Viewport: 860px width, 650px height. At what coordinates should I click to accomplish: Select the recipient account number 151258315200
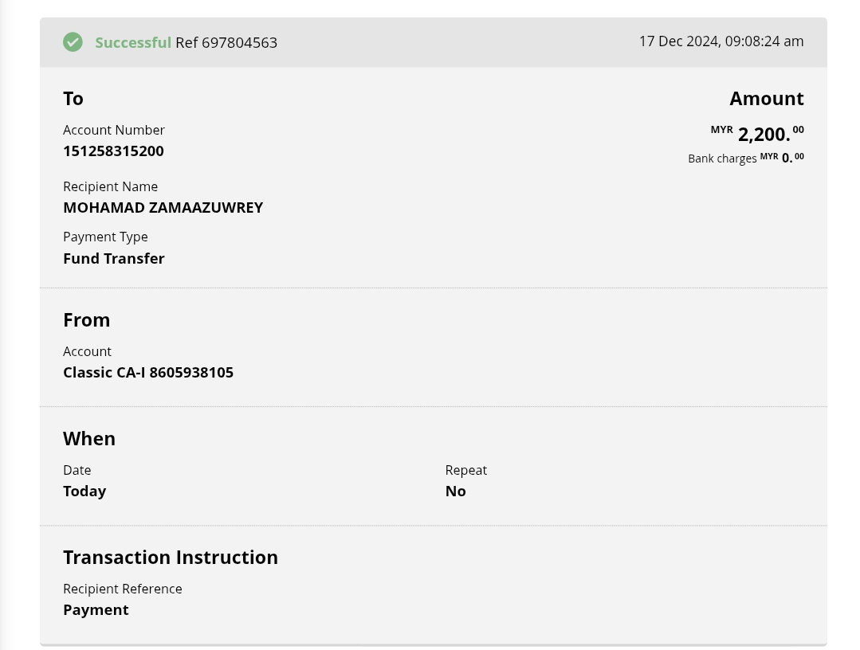click(113, 151)
